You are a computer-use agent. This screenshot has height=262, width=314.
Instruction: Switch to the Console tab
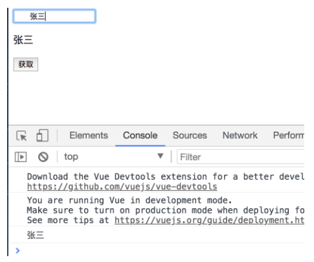pyautogui.click(x=140, y=136)
